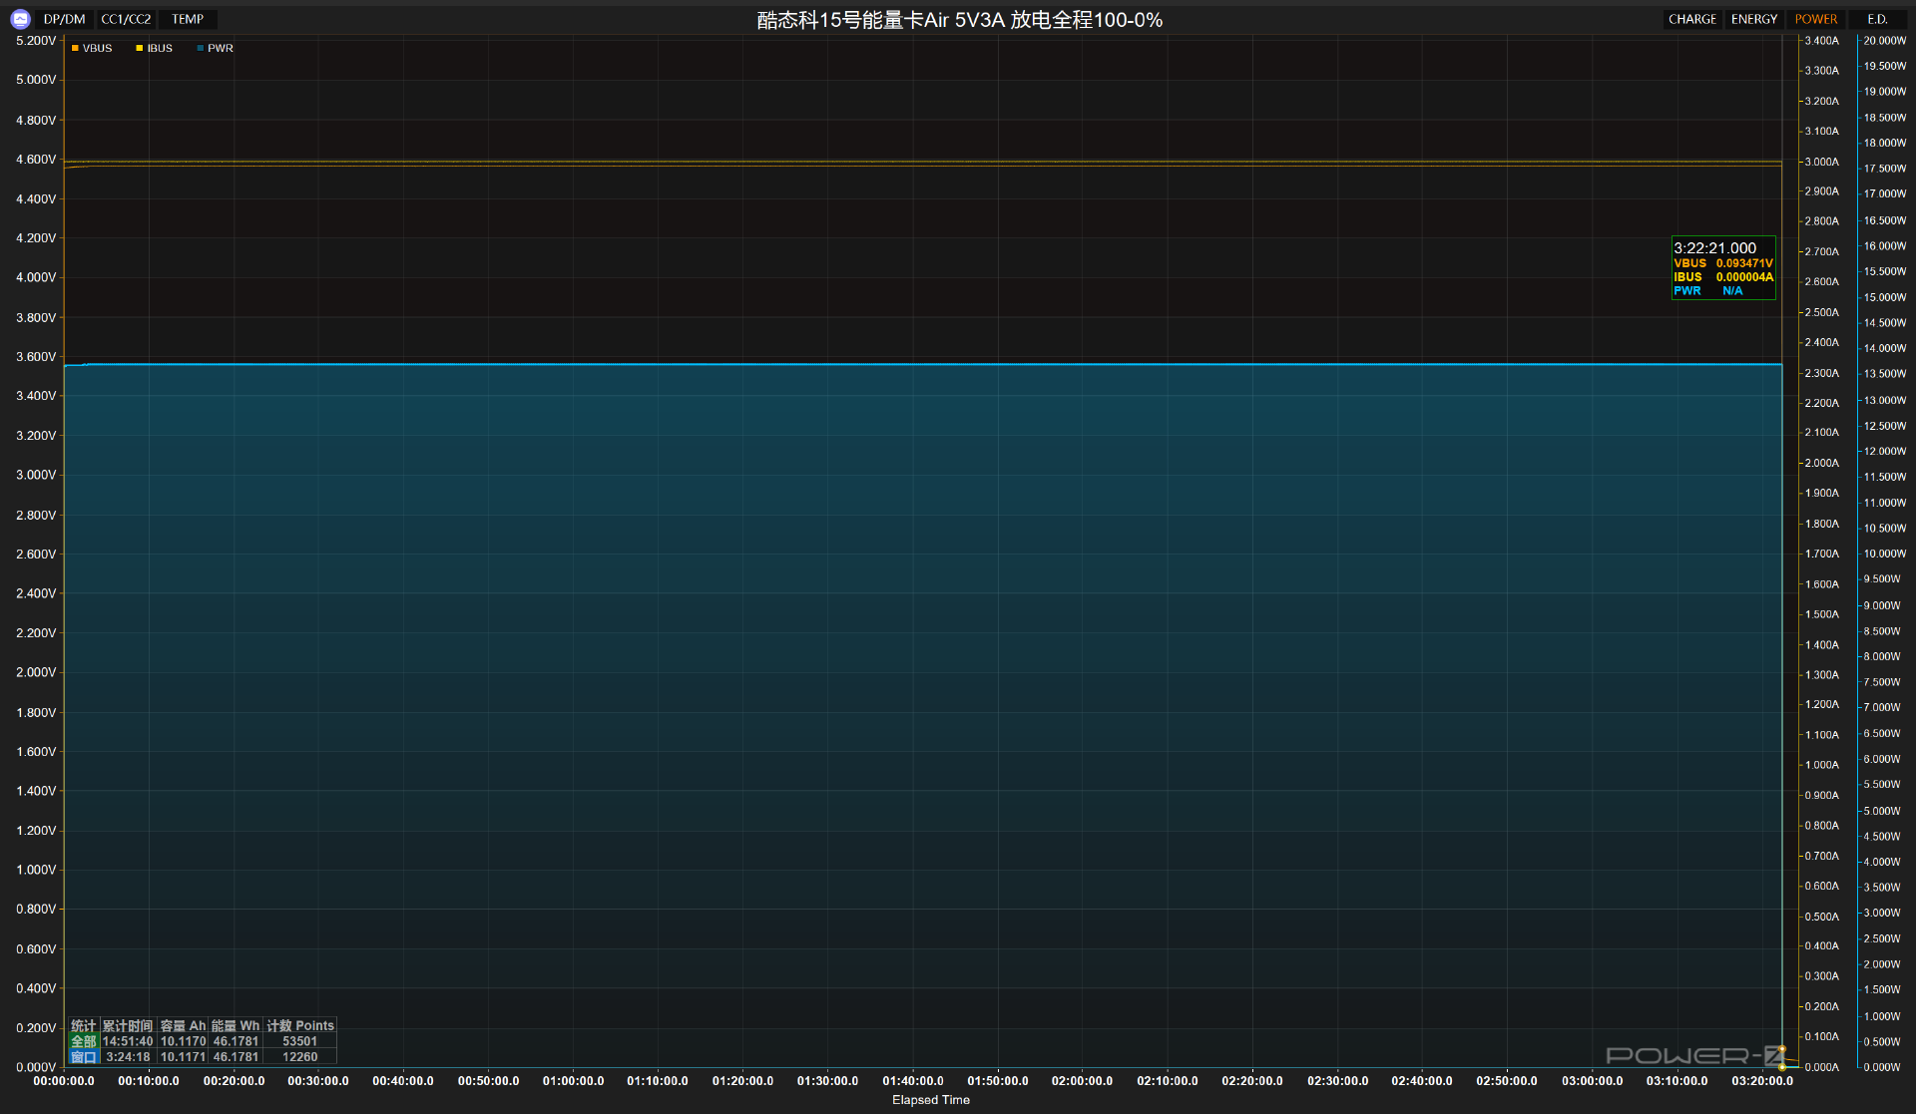Click the green 全部 statistics row label

(84, 1041)
